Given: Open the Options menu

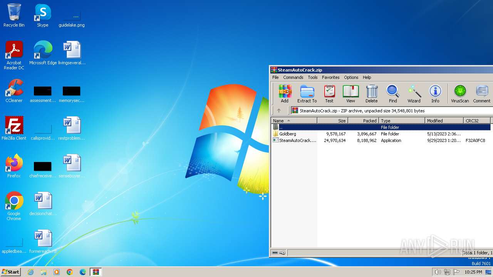Looking at the screenshot, I should point(351,77).
